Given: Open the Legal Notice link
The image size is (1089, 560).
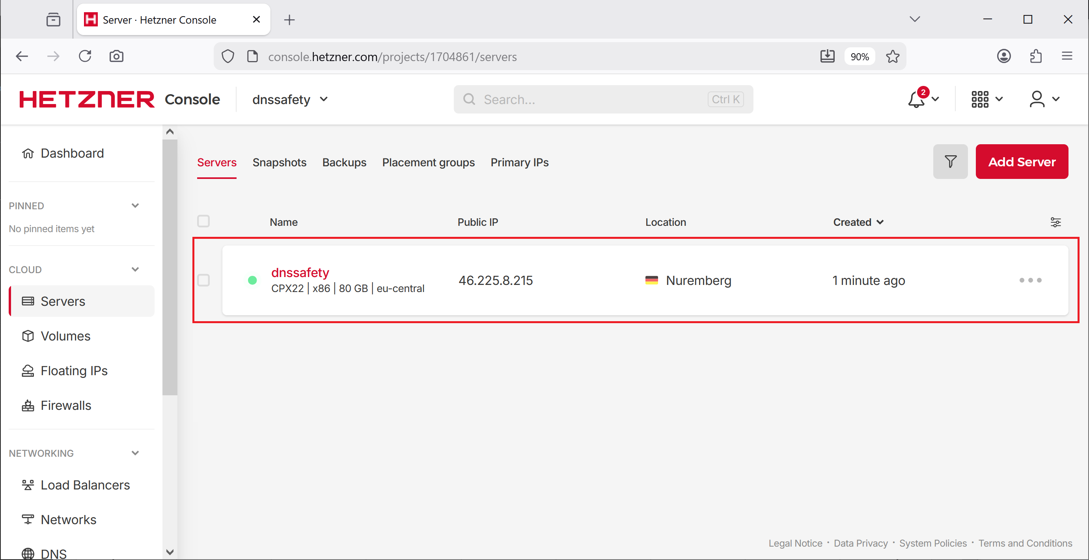Looking at the screenshot, I should tap(795, 543).
